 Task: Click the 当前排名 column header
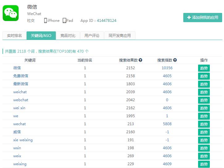pyautogui.click(x=85, y=60)
